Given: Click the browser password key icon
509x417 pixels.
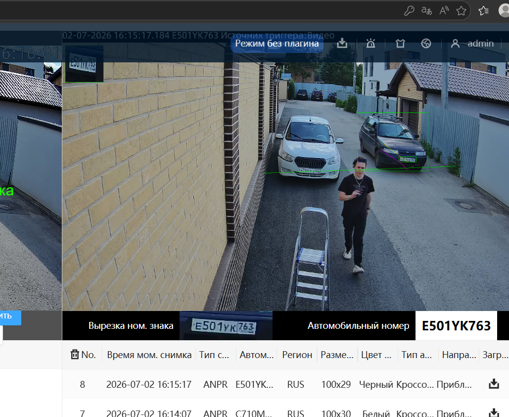Looking at the screenshot, I should (409, 11).
